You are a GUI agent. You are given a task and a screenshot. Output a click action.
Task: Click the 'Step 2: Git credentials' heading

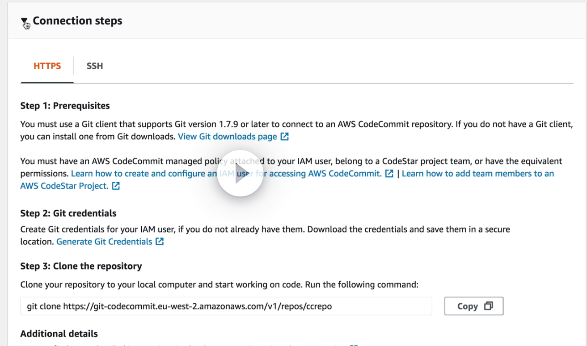click(x=68, y=213)
